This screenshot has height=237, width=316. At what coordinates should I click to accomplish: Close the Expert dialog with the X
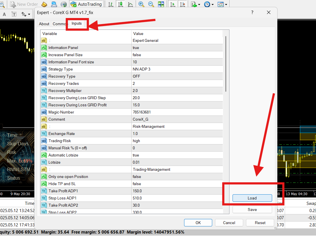(268, 13)
